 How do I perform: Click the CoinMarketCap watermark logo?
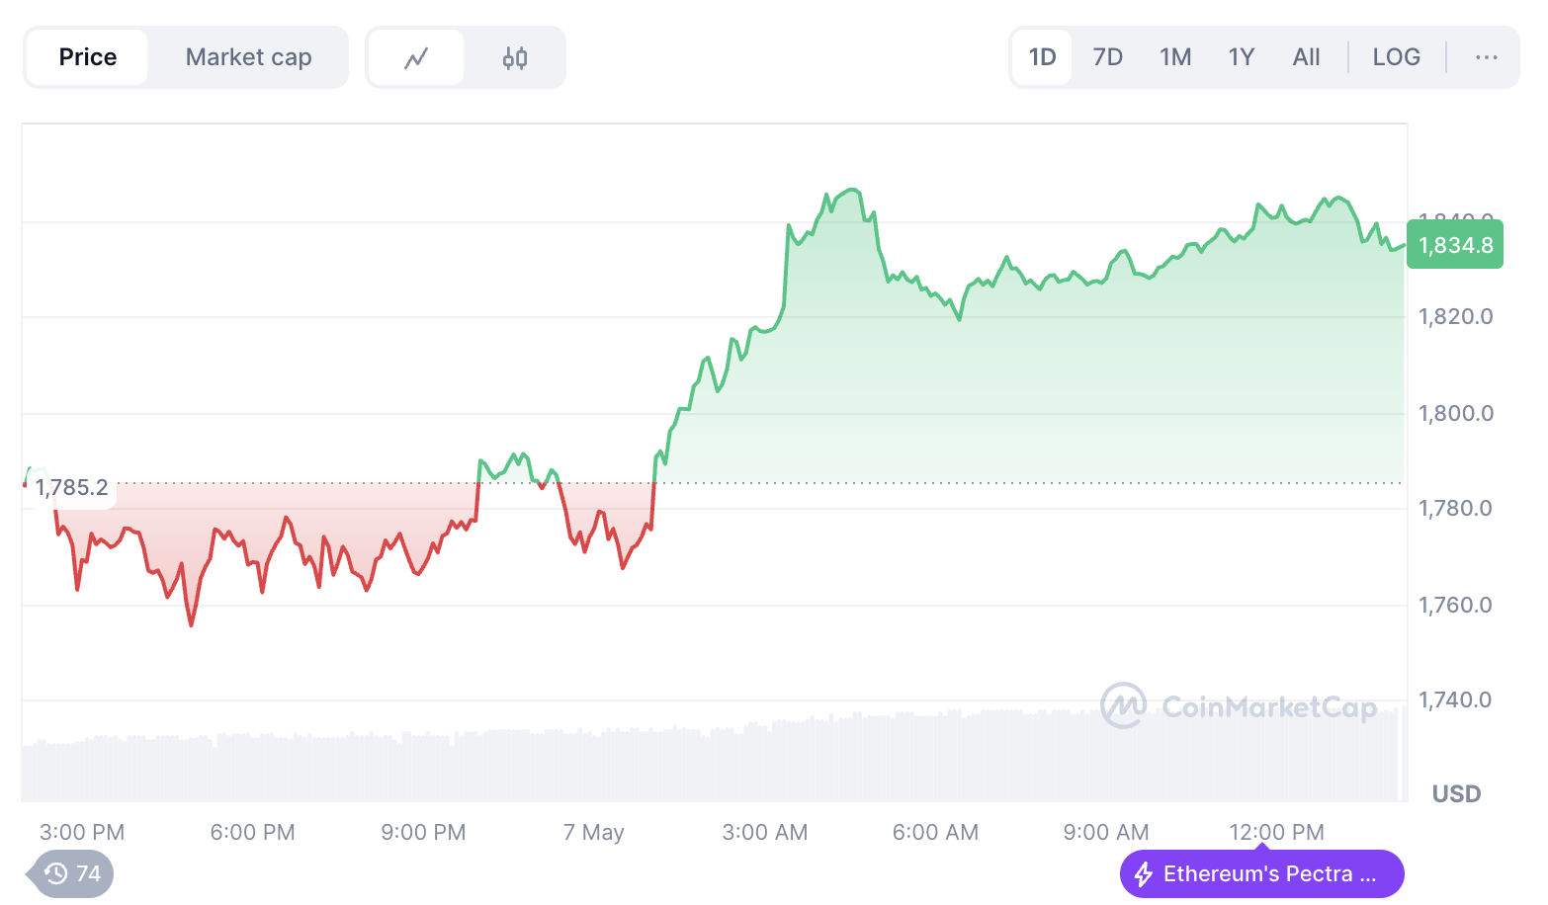pos(1123,705)
